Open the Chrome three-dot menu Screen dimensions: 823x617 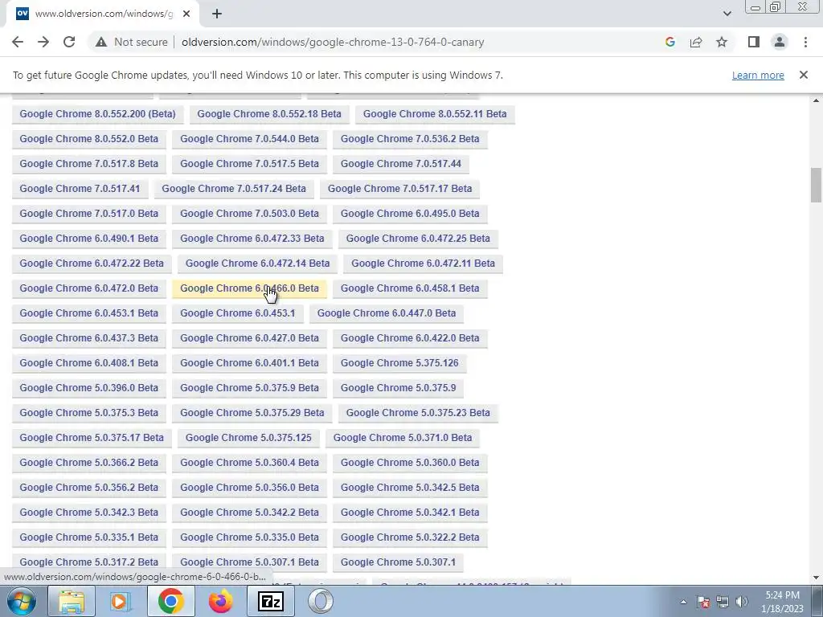pyautogui.click(x=805, y=42)
